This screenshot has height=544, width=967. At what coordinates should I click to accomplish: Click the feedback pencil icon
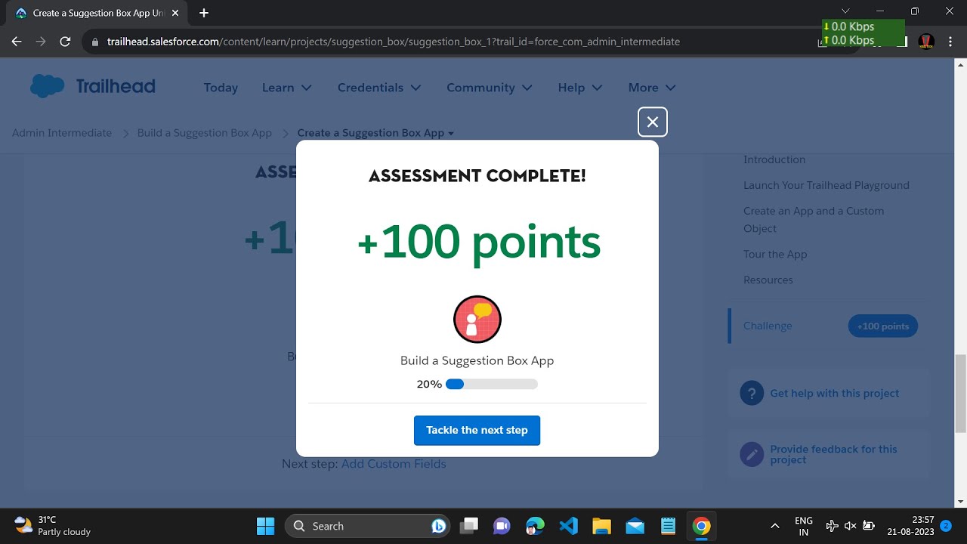click(752, 454)
